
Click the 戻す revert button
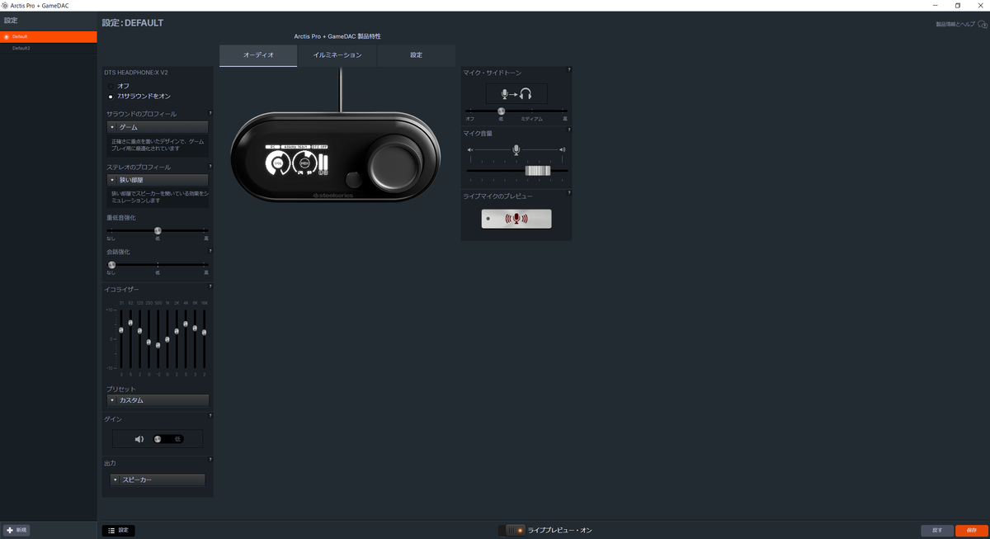[x=937, y=530]
